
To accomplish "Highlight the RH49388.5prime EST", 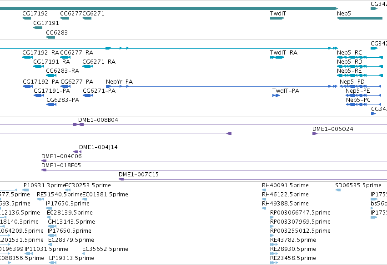I will pyautogui.click(x=264, y=208).
